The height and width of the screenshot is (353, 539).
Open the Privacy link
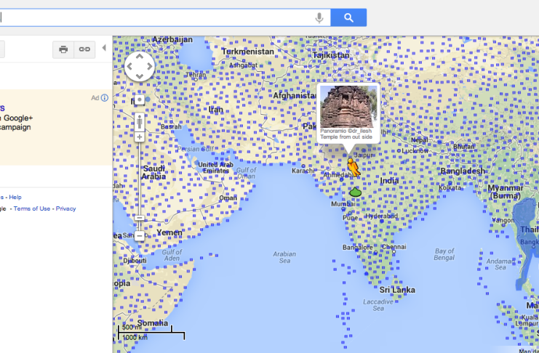pyautogui.click(x=65, y=208)
